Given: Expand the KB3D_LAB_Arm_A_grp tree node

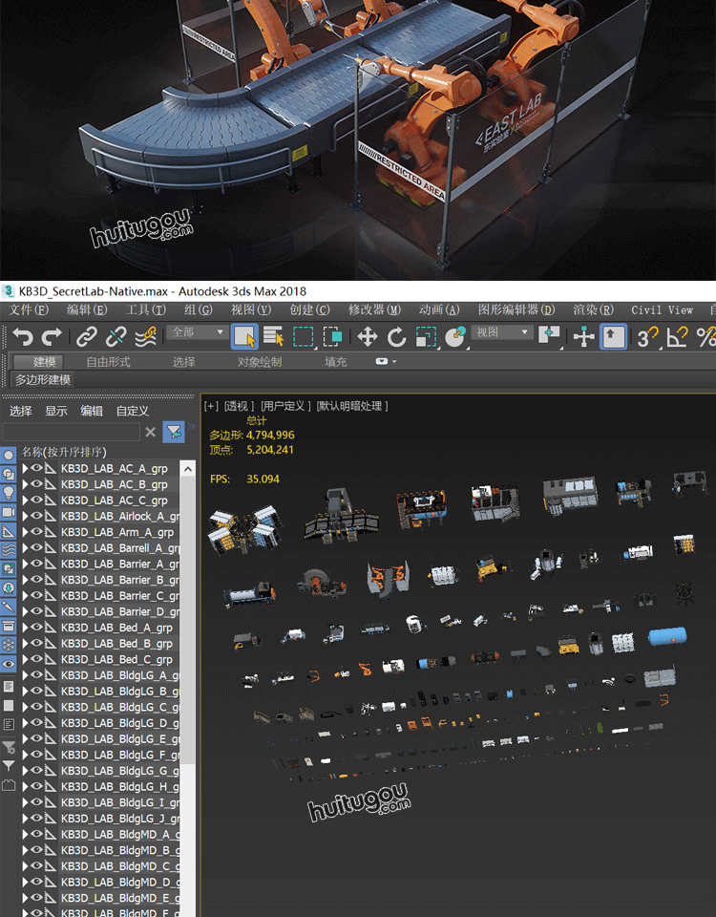Looking at the screenshot, I should point(26,532).
